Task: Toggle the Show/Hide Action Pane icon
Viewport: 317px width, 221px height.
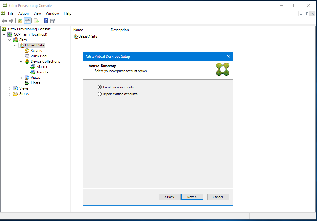Action: (53, 21)
